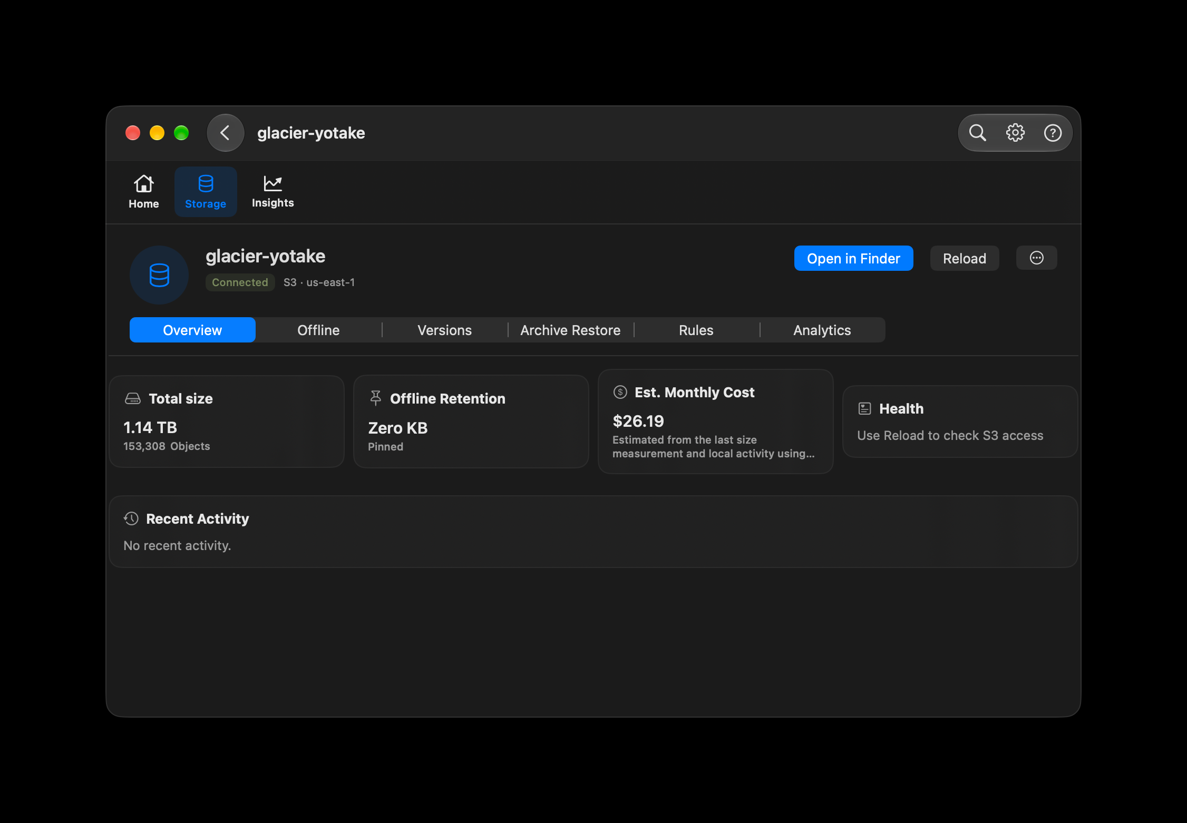Click the 1.14 TB value
The height and width of the screenshot is (823, 1187).
point(150,427)
